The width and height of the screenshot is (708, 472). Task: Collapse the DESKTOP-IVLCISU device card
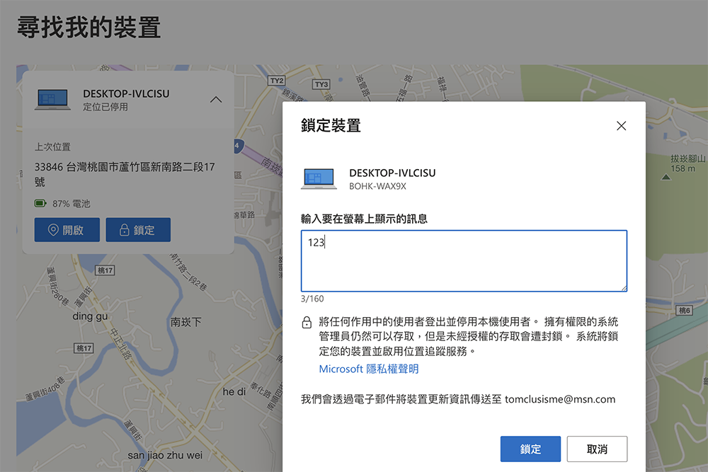(216, 100)
